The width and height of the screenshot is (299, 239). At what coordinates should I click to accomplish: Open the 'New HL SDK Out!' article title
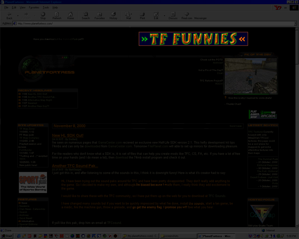pos(68,136)
